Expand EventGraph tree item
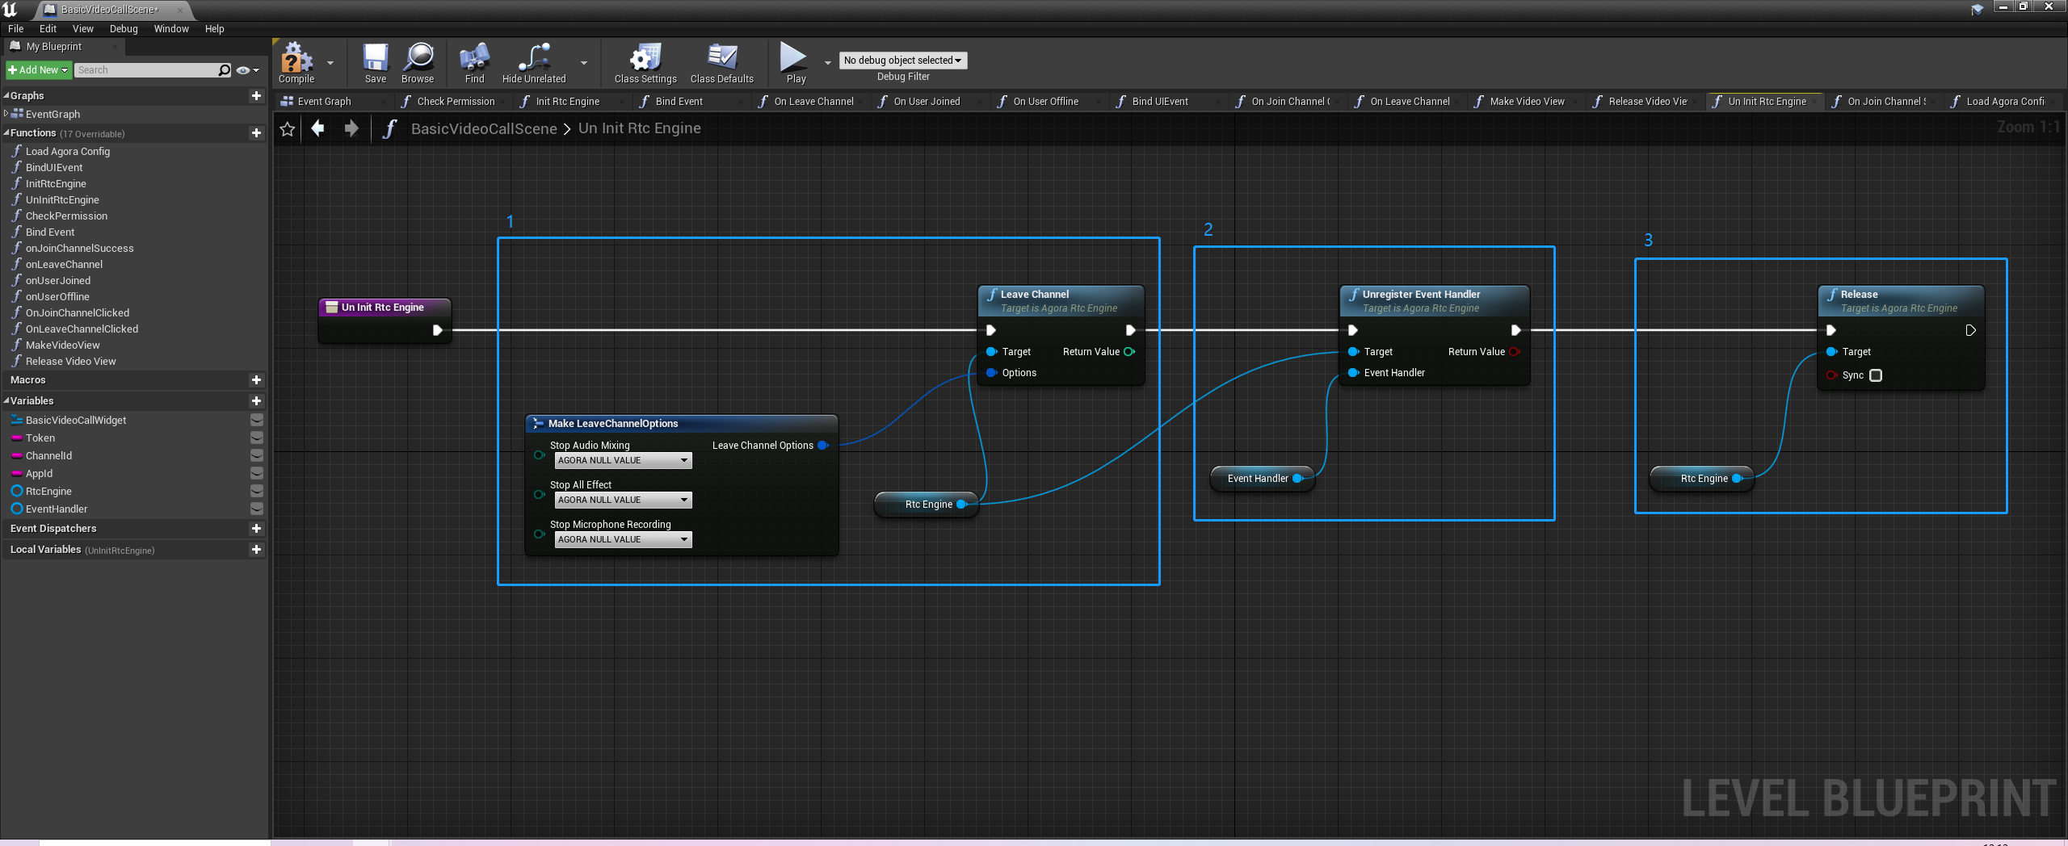This screenshot has height=846, width=2068. click(6, 114)
